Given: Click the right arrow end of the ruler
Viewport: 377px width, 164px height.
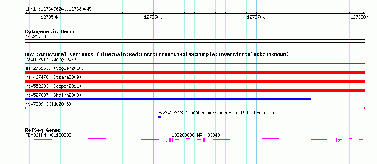Looking at the screenshot, I should (x=363, y=13).
